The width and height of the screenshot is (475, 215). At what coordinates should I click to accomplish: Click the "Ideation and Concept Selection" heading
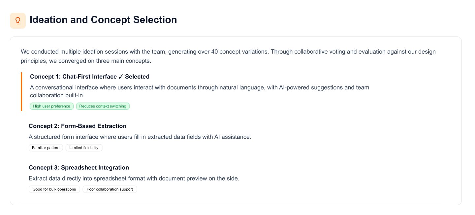tap(103, 20)
